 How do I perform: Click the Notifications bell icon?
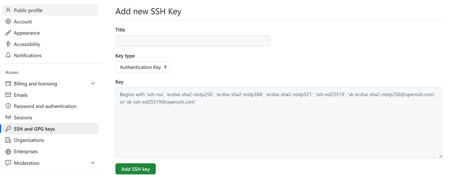tap(8, 55)
